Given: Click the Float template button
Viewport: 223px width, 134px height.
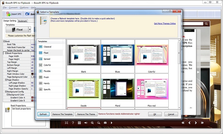Looking at the screenshot, I should (x=17, y=30).
